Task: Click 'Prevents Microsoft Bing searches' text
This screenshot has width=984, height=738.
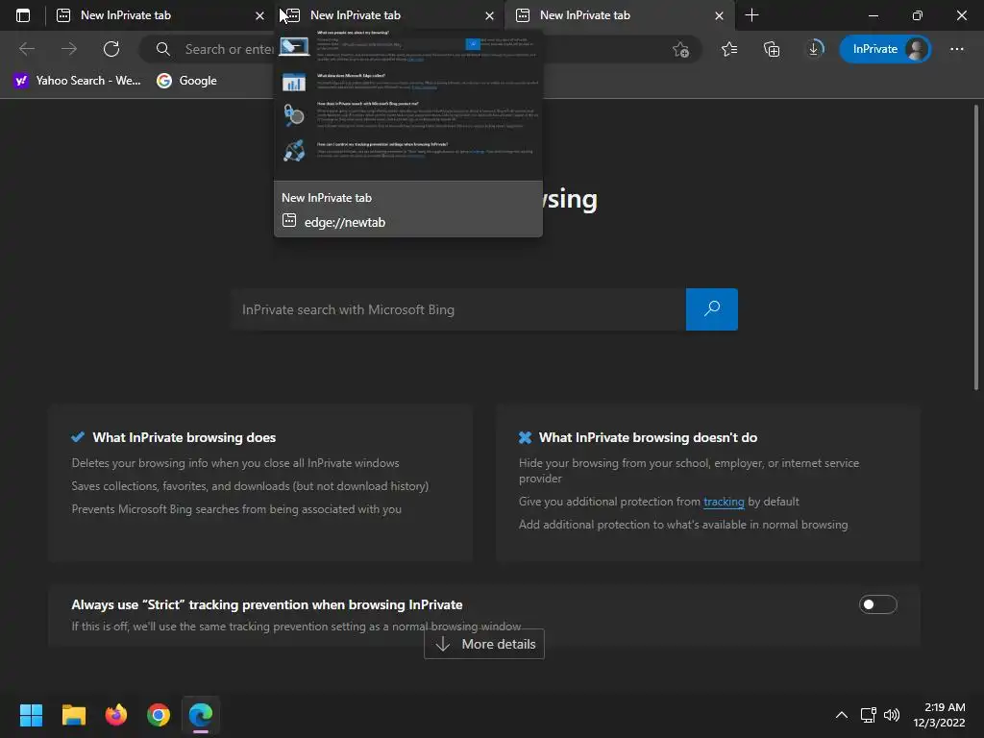Action: pyautogui.click(x=236, y=509)
